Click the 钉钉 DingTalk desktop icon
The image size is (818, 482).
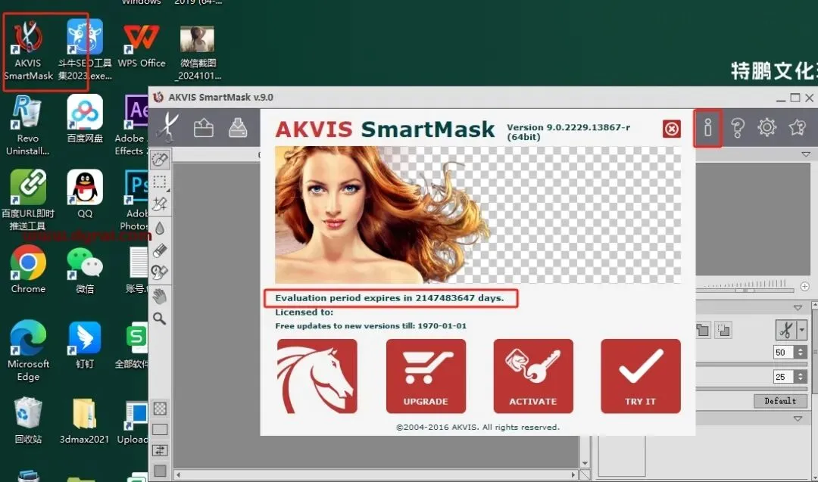85,345
